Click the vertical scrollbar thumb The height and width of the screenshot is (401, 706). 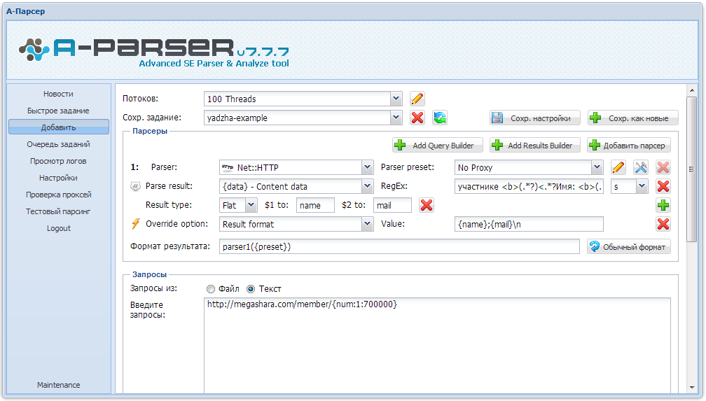click(x=691, y=169)
